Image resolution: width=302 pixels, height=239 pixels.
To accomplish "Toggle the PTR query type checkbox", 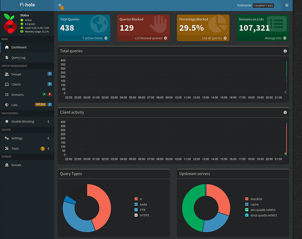I will (136, 210).
